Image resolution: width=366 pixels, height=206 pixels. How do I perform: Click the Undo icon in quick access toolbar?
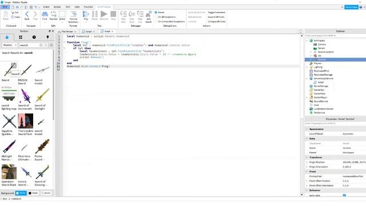(x=36, y=7)
